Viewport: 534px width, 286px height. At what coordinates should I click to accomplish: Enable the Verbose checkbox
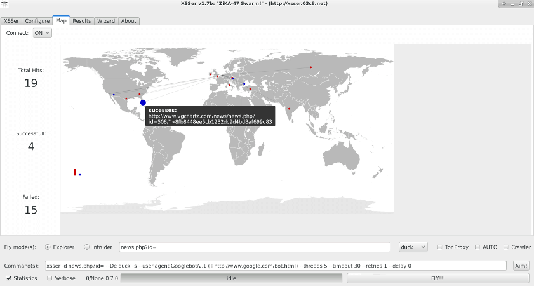pyautogui.click(x=50, y=278)
